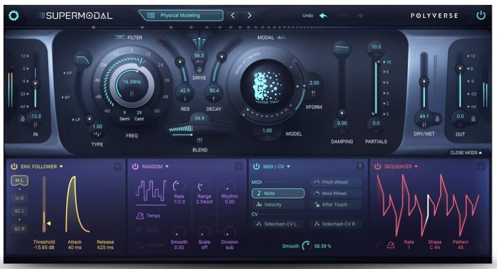This screenshot has width=497, height=269.
Task: Click the Redo arrow
Action: click(x=360, y=15)
